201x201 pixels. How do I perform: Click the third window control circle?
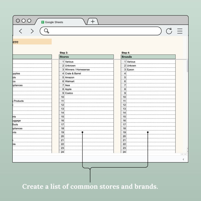29,21
